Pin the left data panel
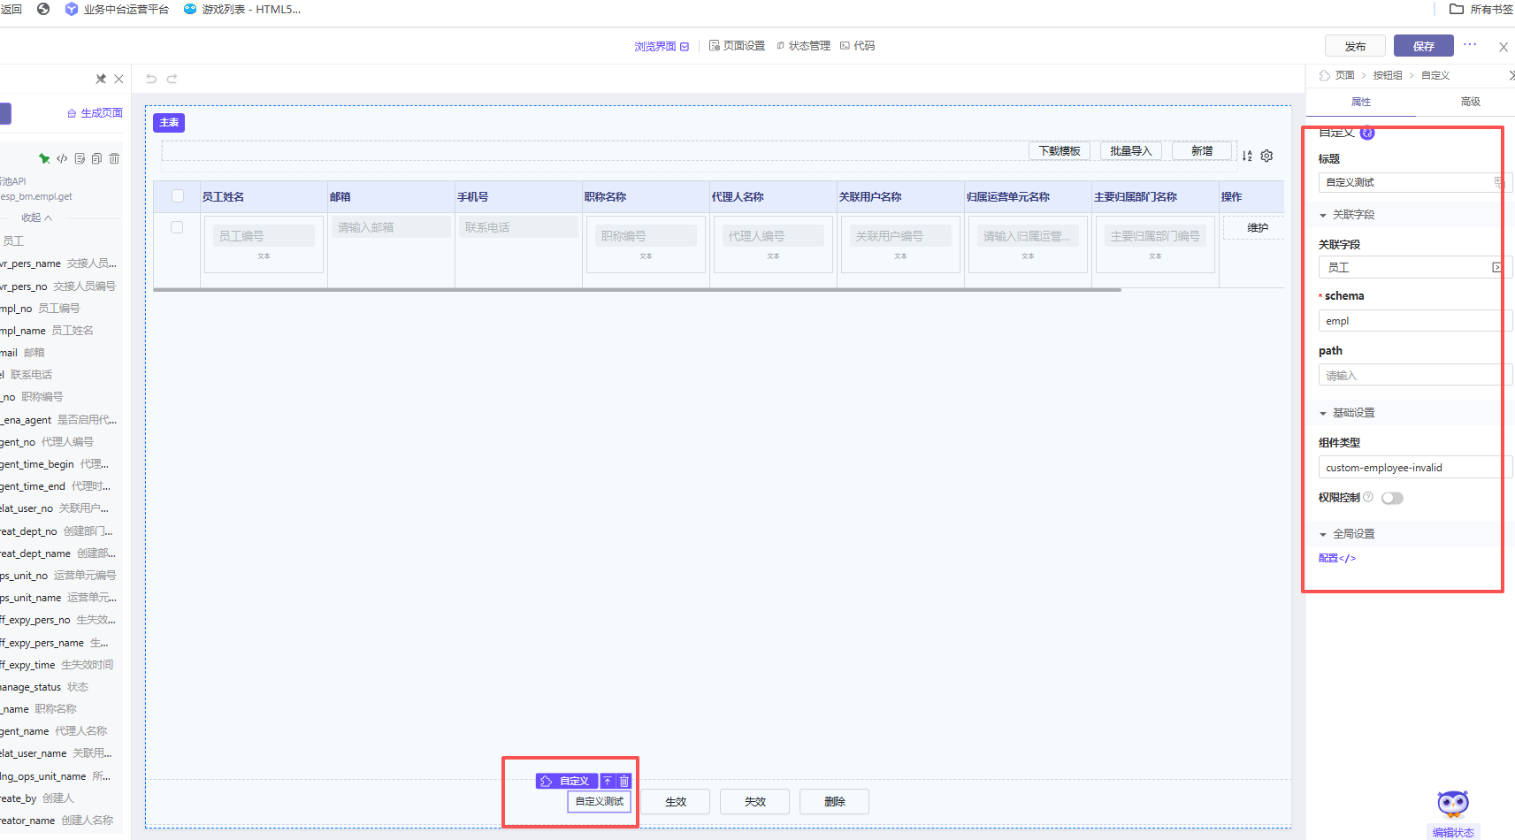Image resolution: width=1515 pixels, height=840 pixels. coord(101,79)
